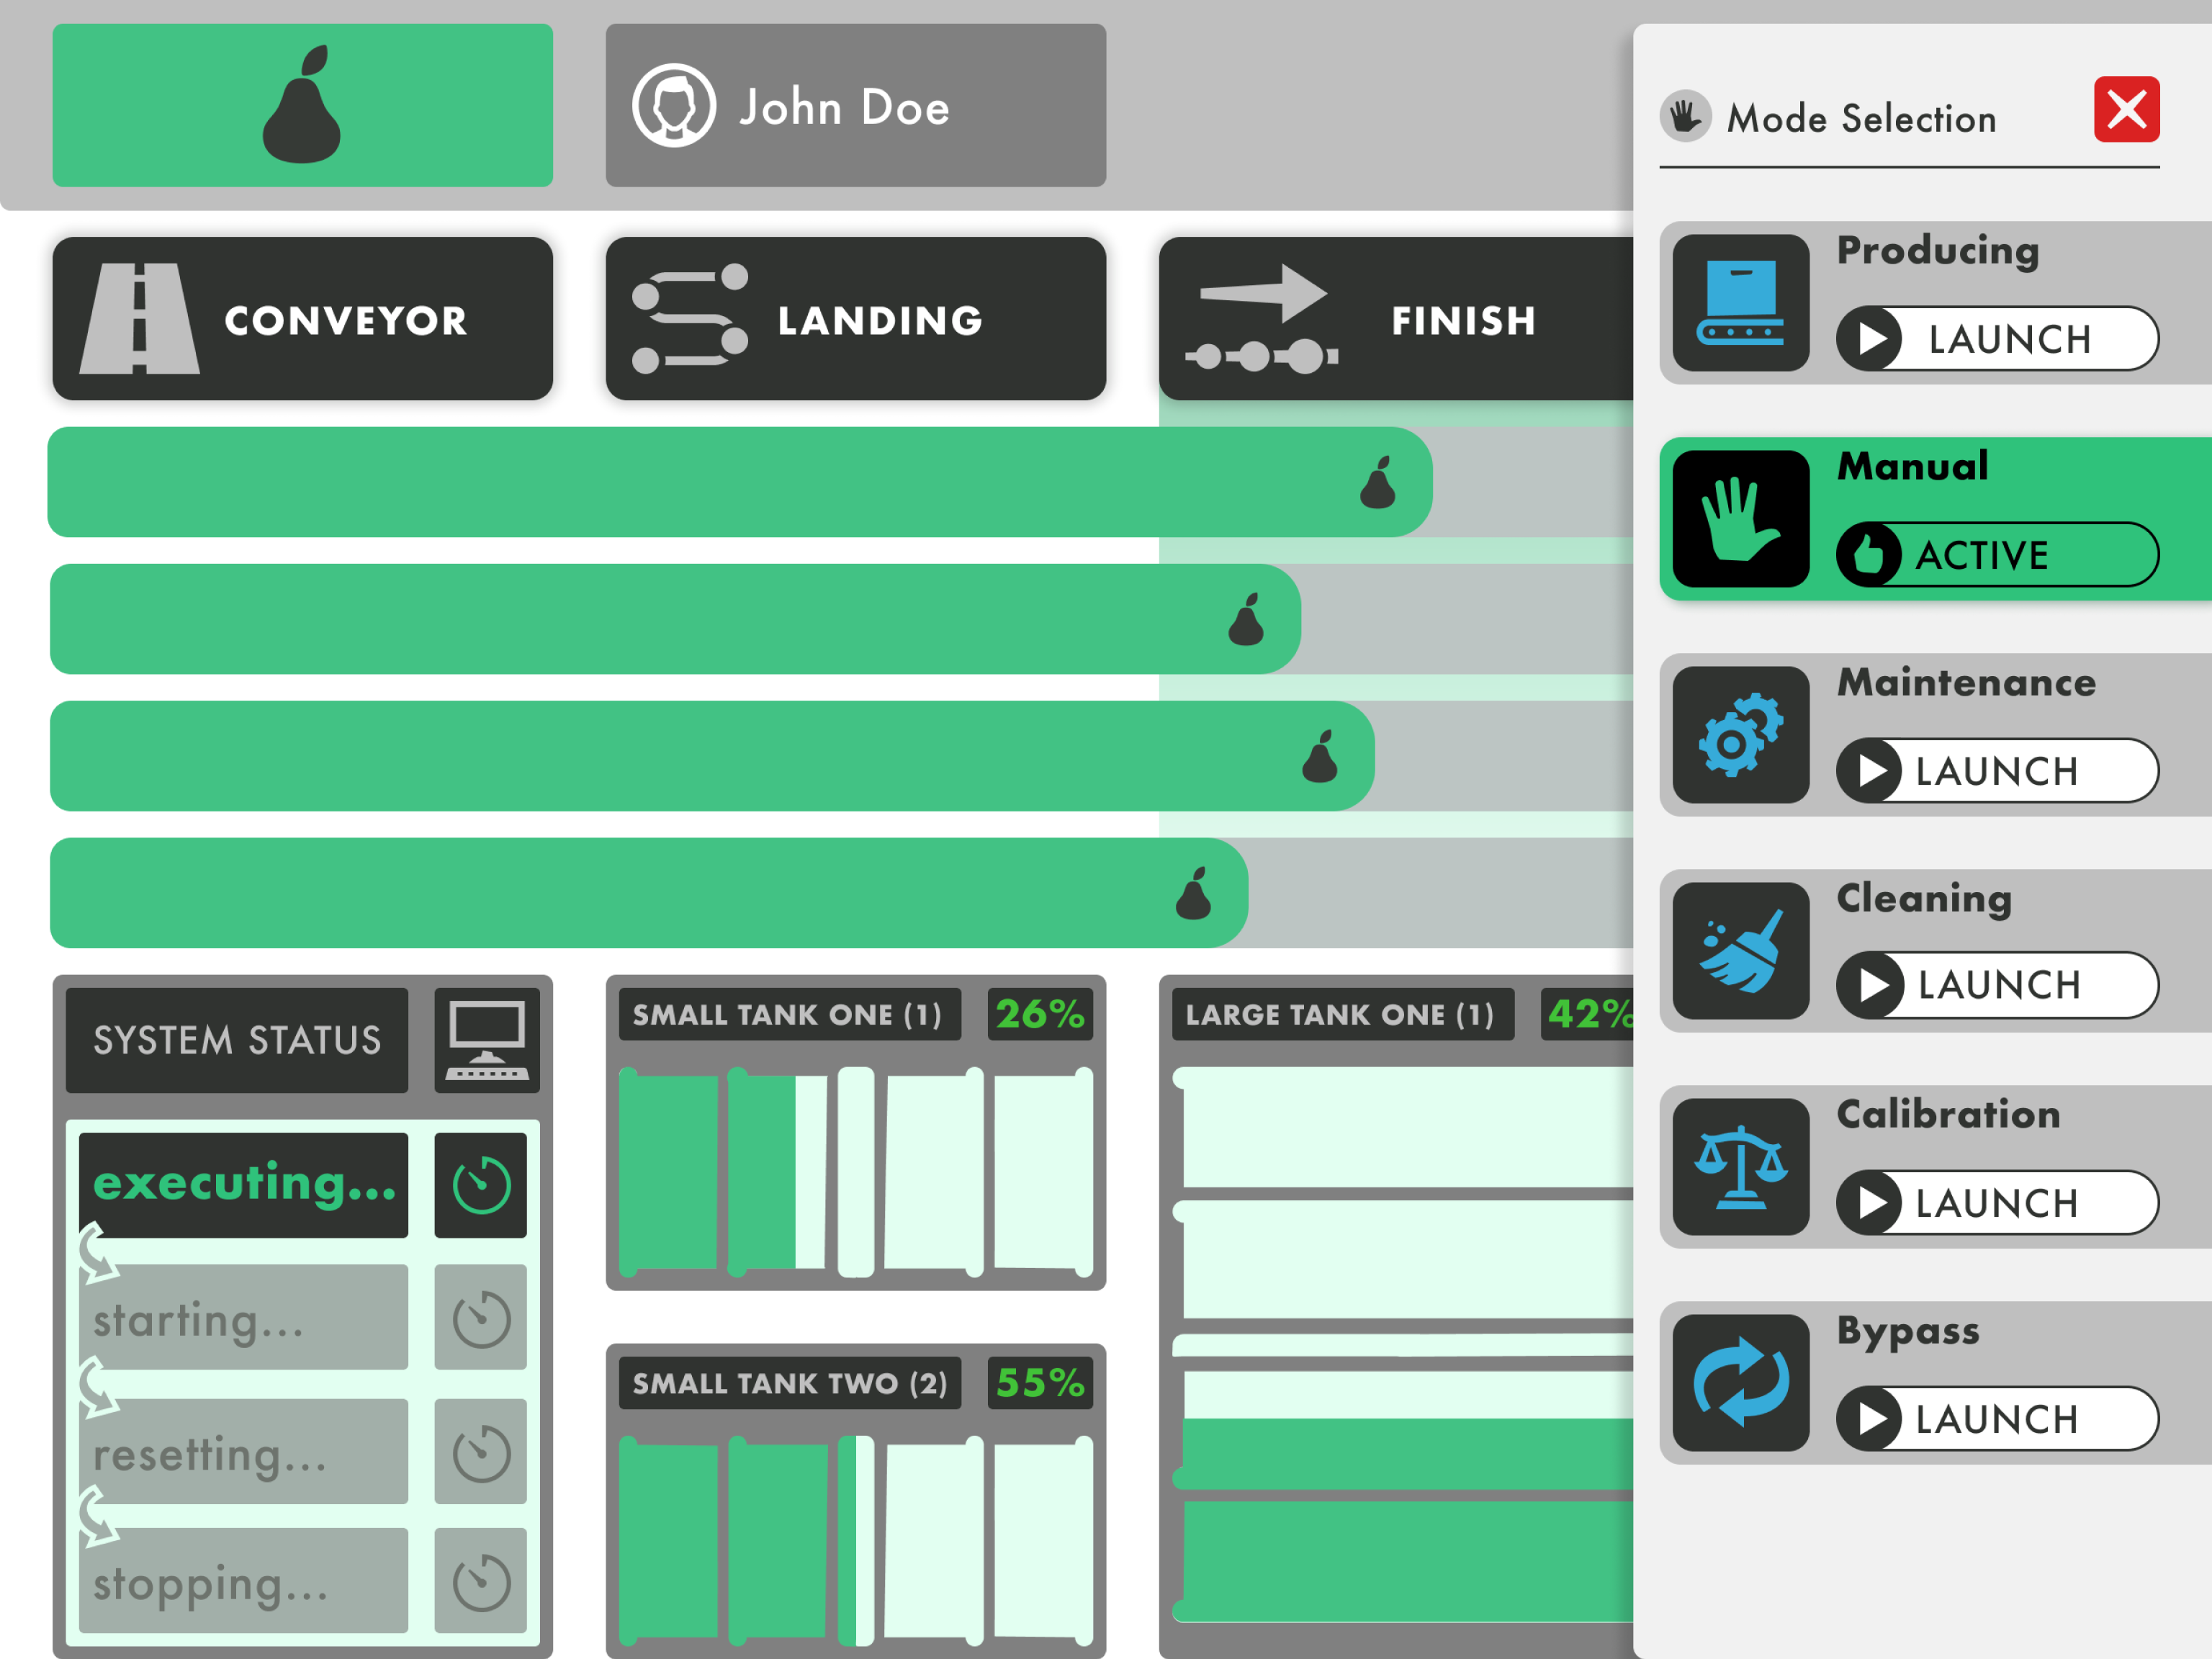Click the System Status monitor icon

tap(487, 1040)
